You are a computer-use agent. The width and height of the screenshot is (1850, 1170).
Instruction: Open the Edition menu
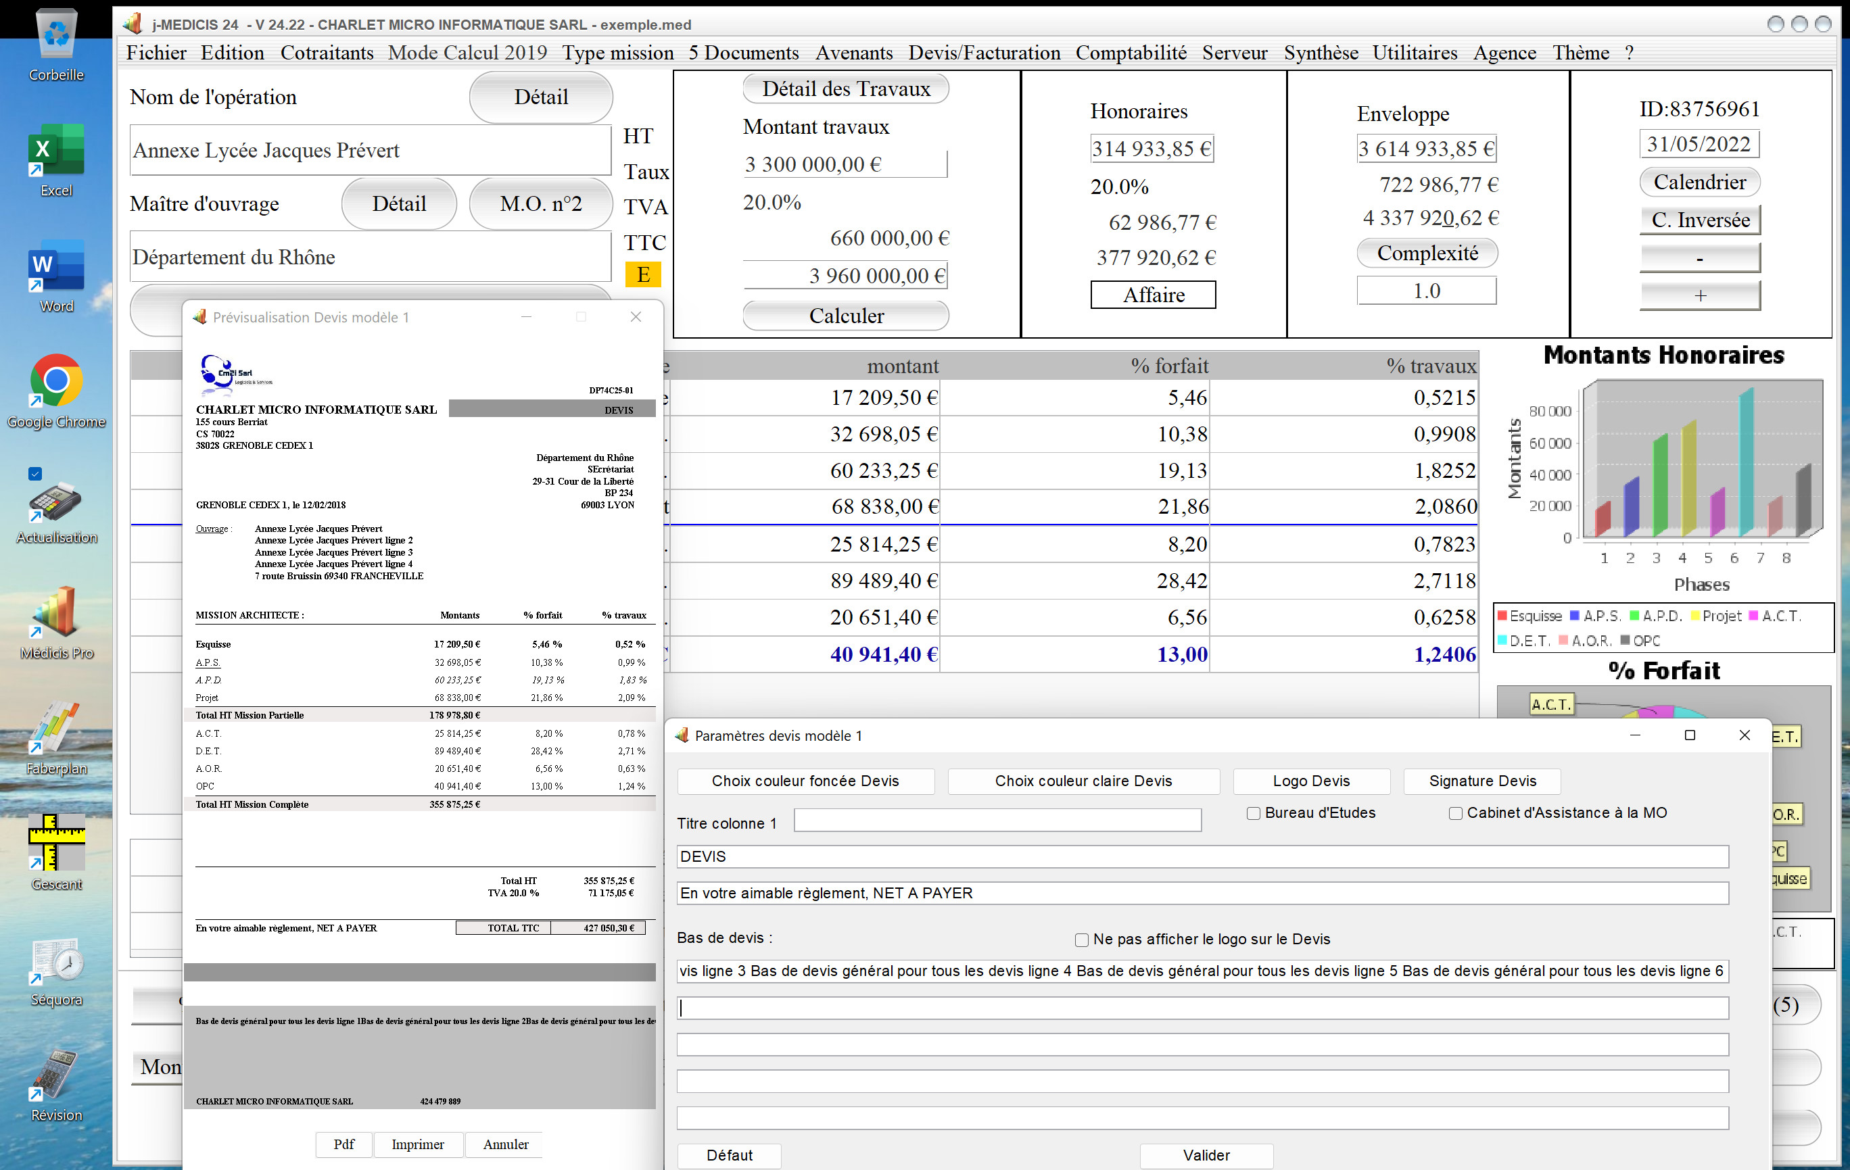coord(232,52)
